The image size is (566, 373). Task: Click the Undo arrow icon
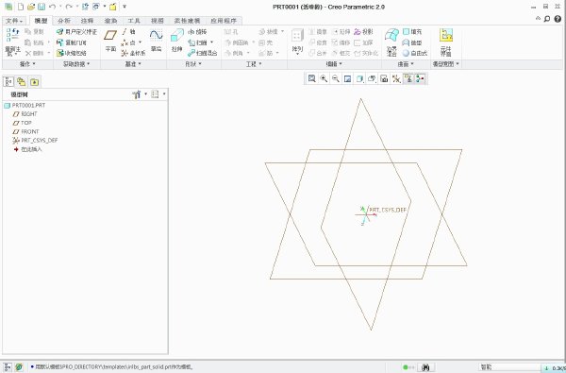click(52, 7)
